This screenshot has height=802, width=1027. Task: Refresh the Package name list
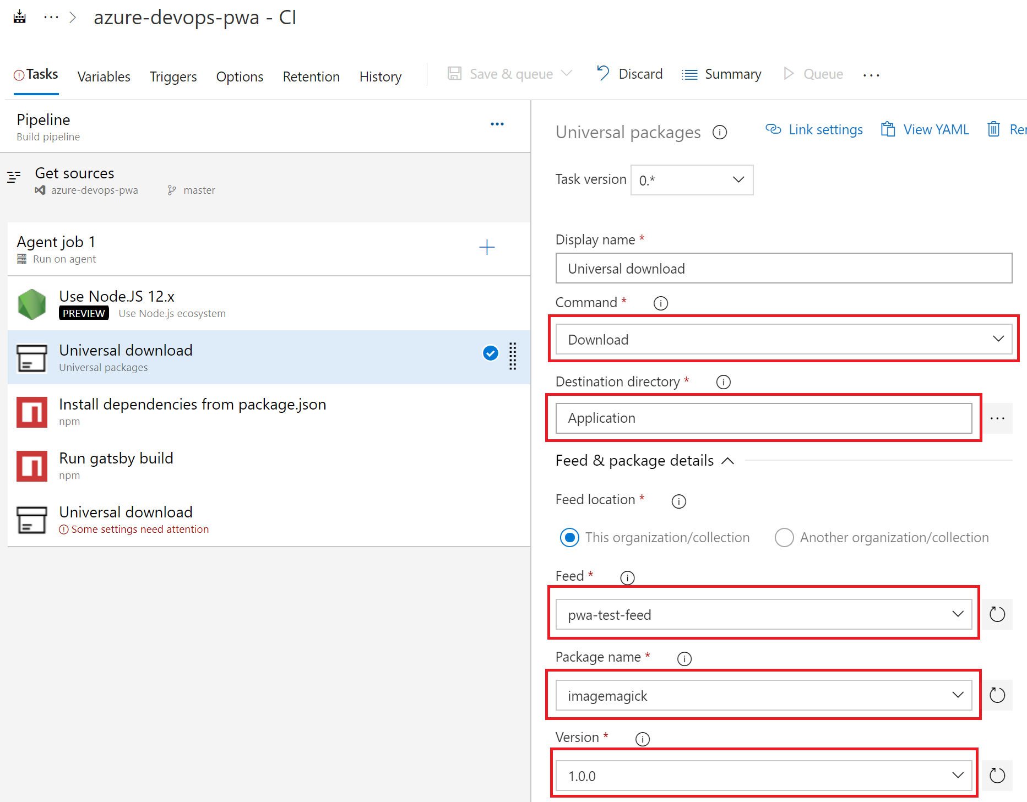(997, 695)
